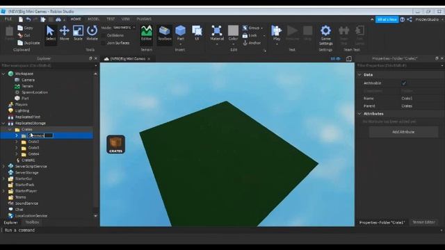Viewport: 445px width, 250px height.
Task: Collapse the ReplicatedStorage node
Action: tap(3, 124)
